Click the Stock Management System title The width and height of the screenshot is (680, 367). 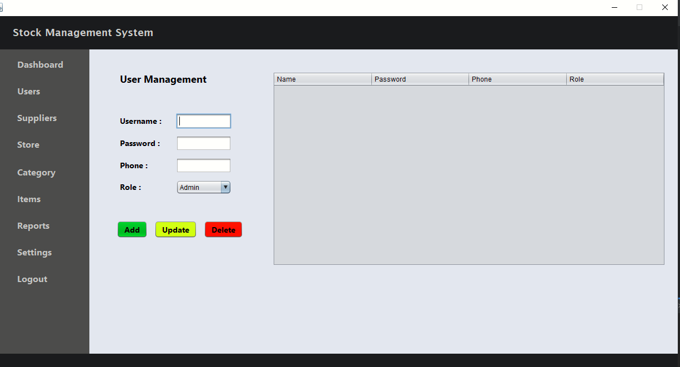83,33
